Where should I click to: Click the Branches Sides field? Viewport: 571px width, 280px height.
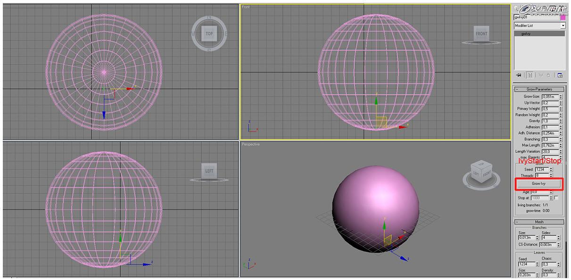[549, 238]
